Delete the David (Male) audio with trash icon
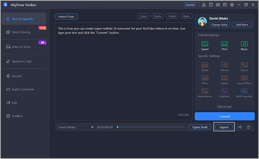The image size is (259, 159). [248, 127]
